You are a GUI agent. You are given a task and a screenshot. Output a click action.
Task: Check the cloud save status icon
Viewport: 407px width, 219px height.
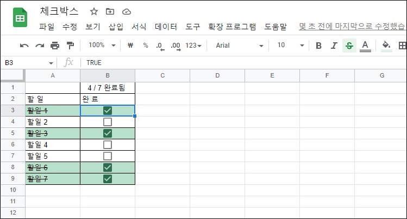click(x=127, y=11)
